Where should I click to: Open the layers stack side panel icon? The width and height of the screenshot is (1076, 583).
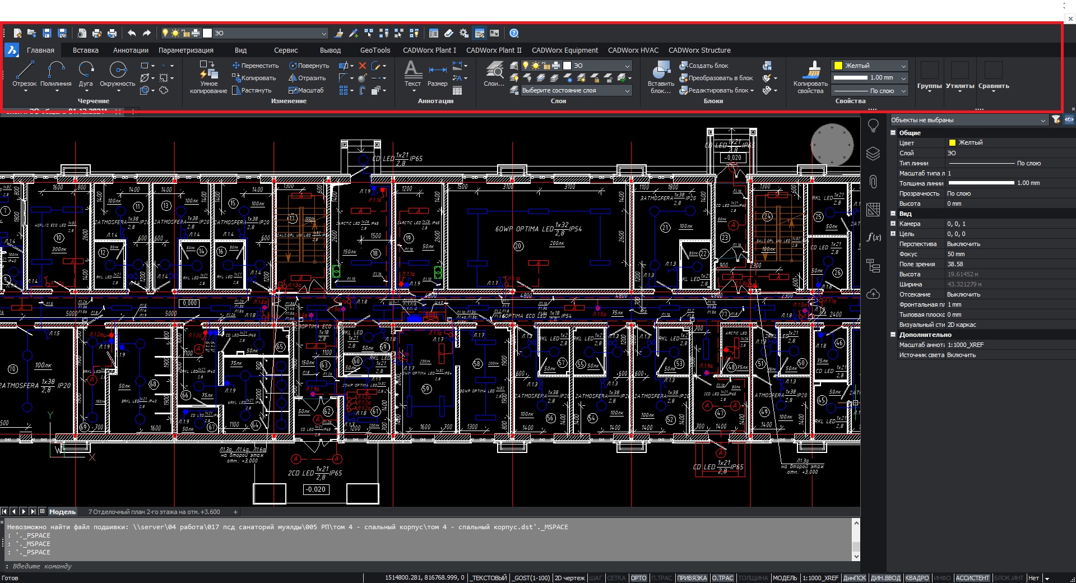point(873,154)
